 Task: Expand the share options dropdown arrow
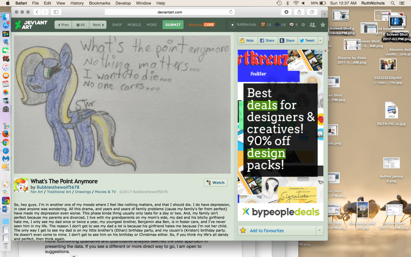pyautogui.click(x=320, y=40)
